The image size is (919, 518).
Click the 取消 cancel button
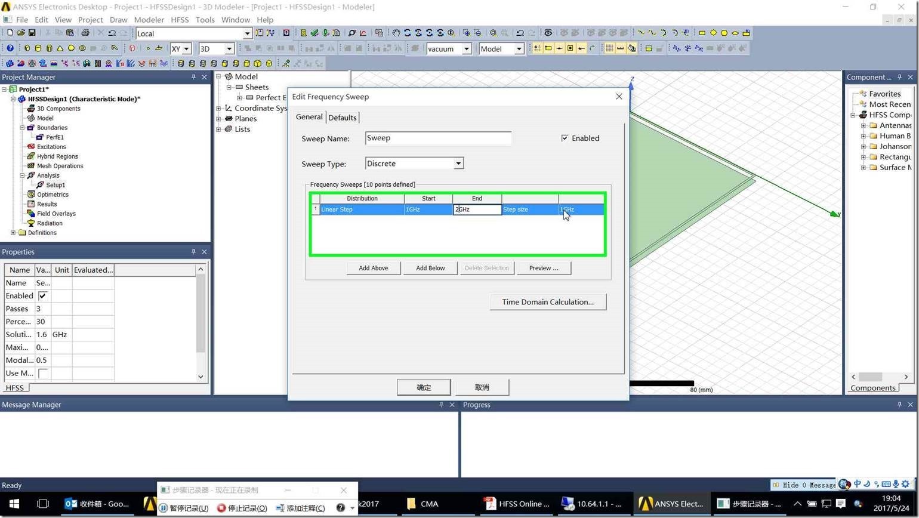point(482,387)
